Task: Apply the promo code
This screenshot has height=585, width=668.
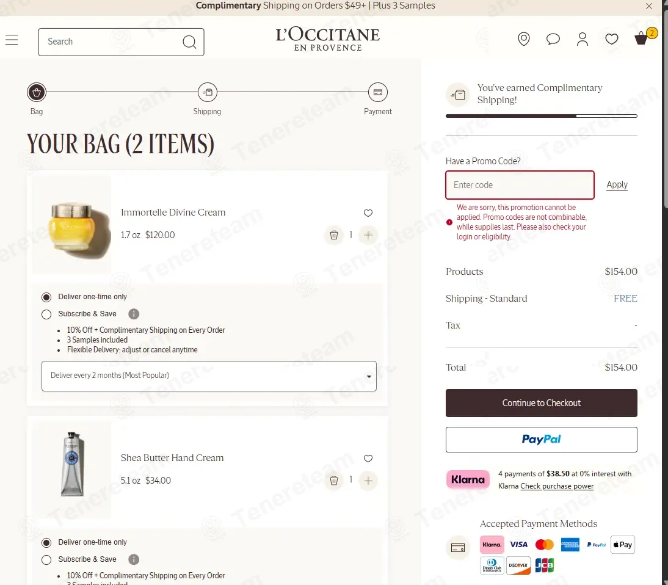Action: 617,184
